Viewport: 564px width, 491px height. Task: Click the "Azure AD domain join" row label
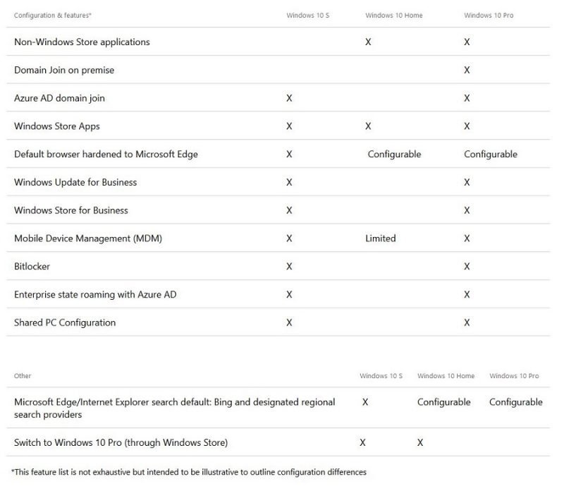coord(59,98)
